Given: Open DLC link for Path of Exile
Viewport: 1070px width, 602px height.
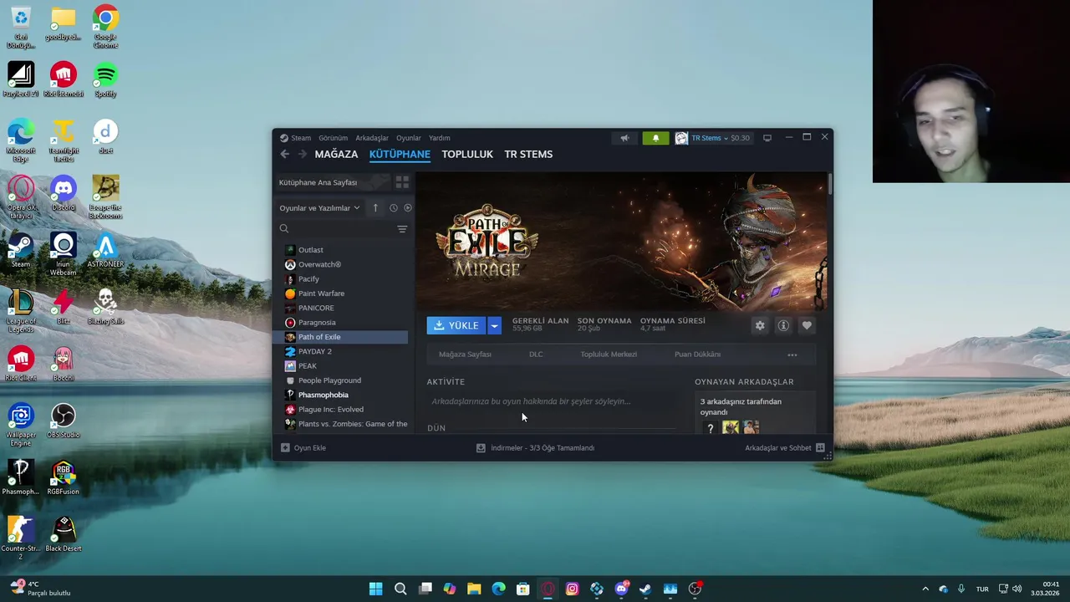Looking at the screenshot, I should 536,355.
